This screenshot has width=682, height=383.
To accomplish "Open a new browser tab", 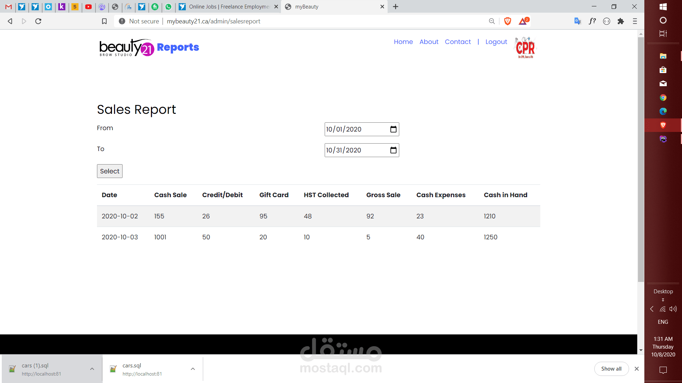I will 396,7.
